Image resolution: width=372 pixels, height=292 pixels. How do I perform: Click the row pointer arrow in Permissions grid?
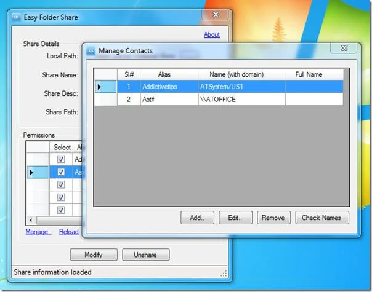point(31,172)
